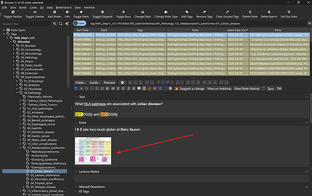Click the Underline formatting icon in editor

(142, 83)
